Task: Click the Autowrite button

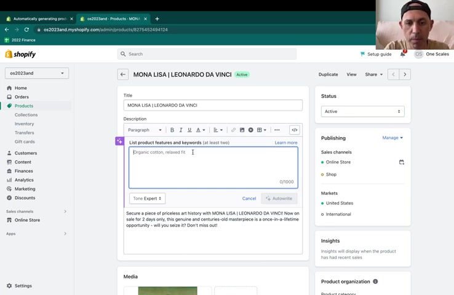Action: [x=279, y=199]
